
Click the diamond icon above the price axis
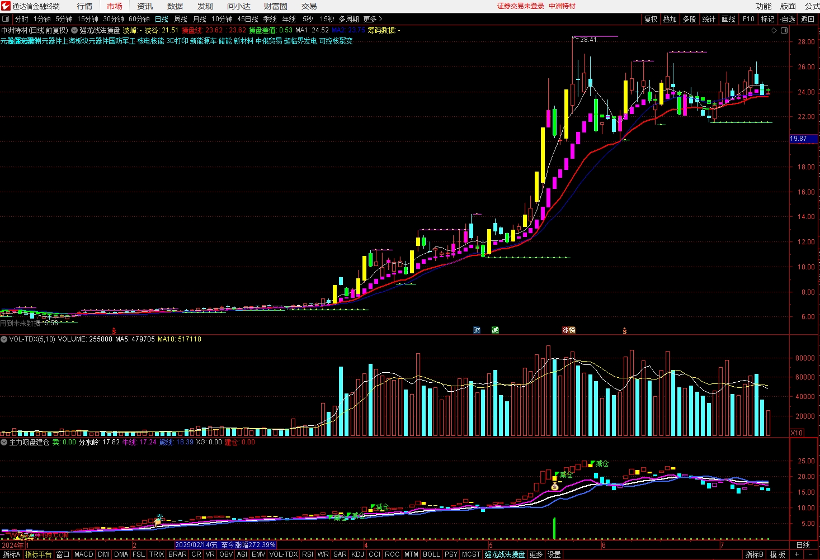click(774, 30)
